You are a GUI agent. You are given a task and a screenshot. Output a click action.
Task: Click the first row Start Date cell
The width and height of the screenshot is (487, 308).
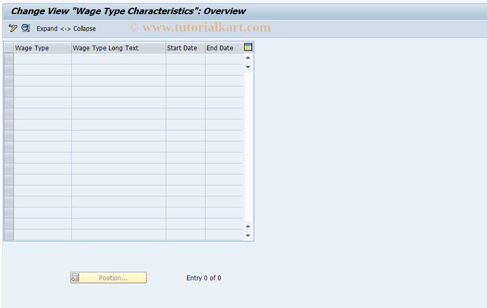click(186, 59)
